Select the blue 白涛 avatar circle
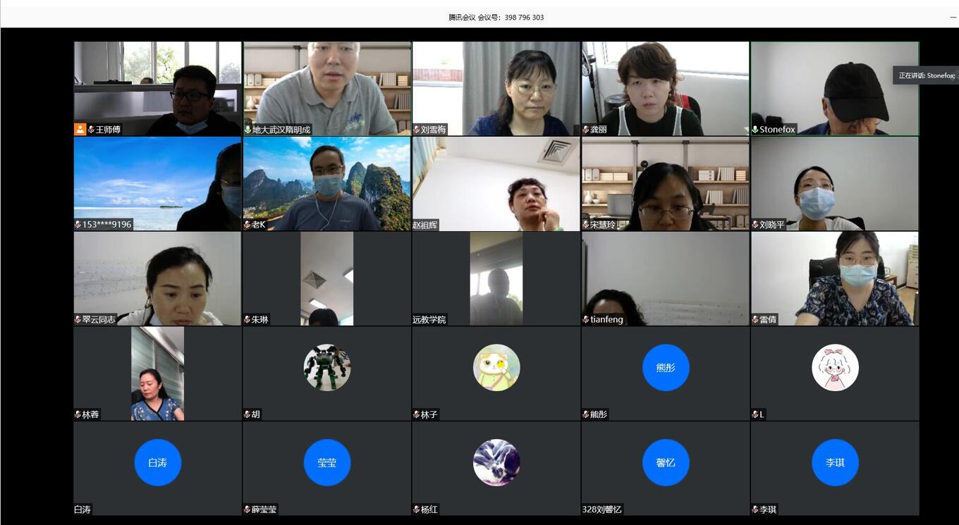Screen dimensions: 959x525 [x=158, y=462]
